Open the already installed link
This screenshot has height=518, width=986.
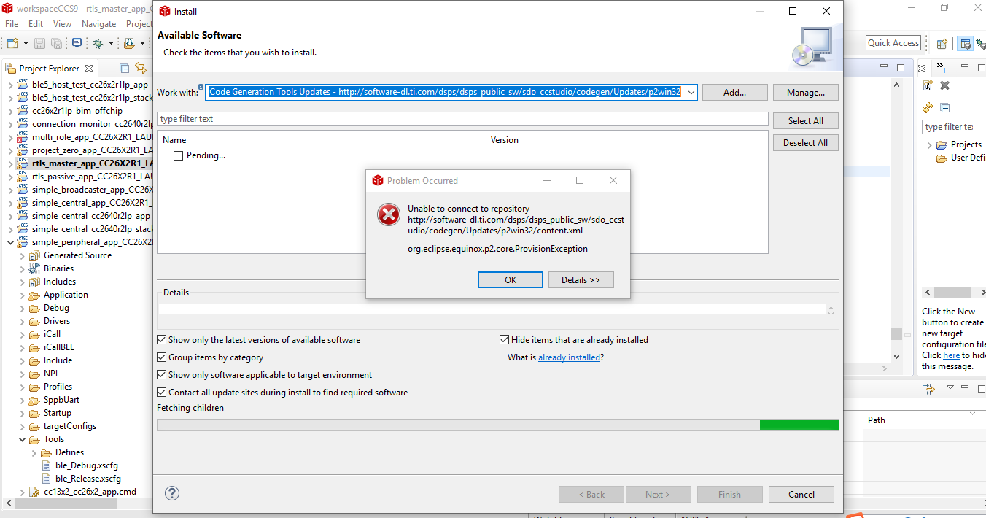tap(570, 357)
